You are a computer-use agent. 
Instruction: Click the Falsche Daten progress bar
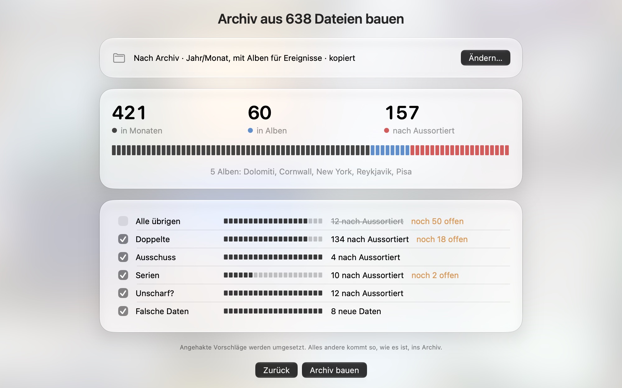pos(273,311)
